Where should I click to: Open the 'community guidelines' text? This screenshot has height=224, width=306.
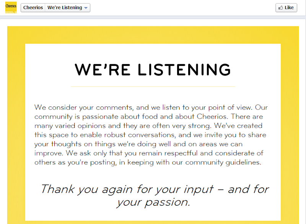[x=223, y=163]
